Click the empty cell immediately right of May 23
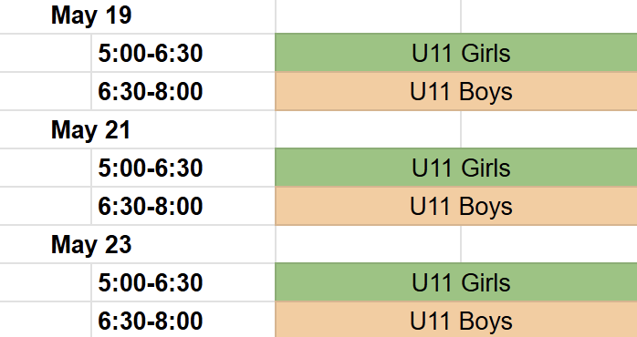Screen dimensions: 637x337 tap(368, 244)
